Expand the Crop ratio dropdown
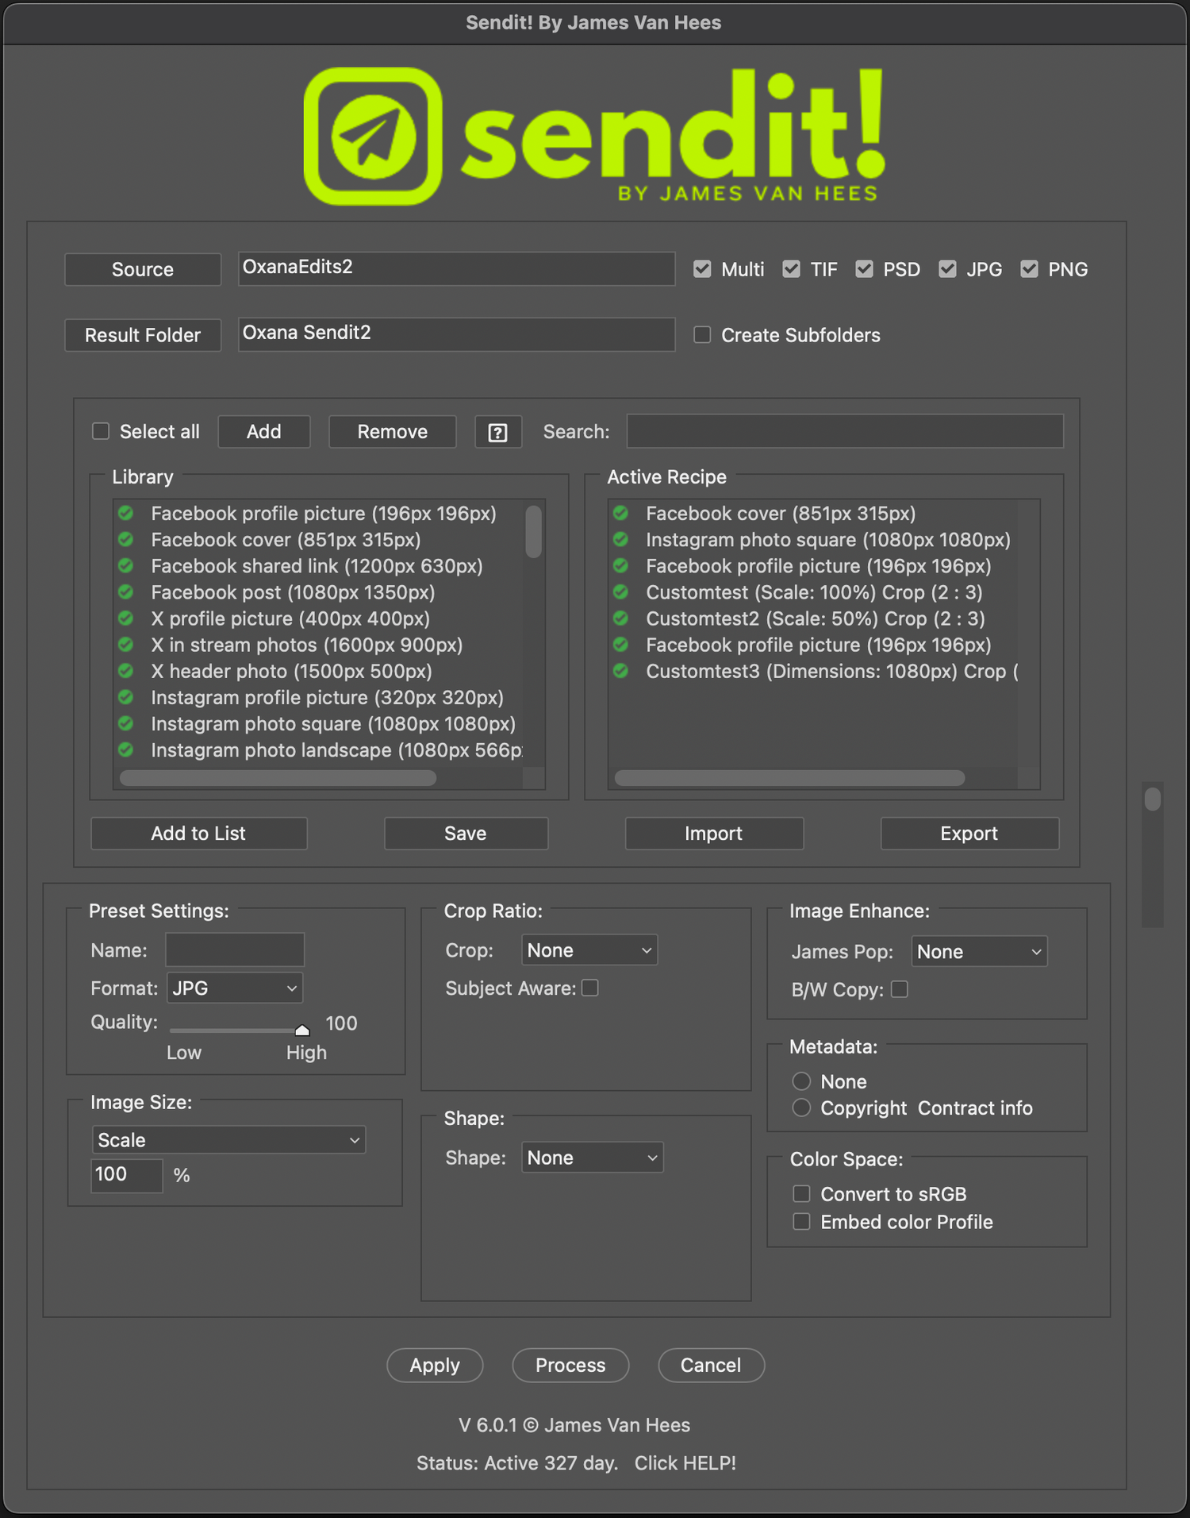 tap(589, 950)
